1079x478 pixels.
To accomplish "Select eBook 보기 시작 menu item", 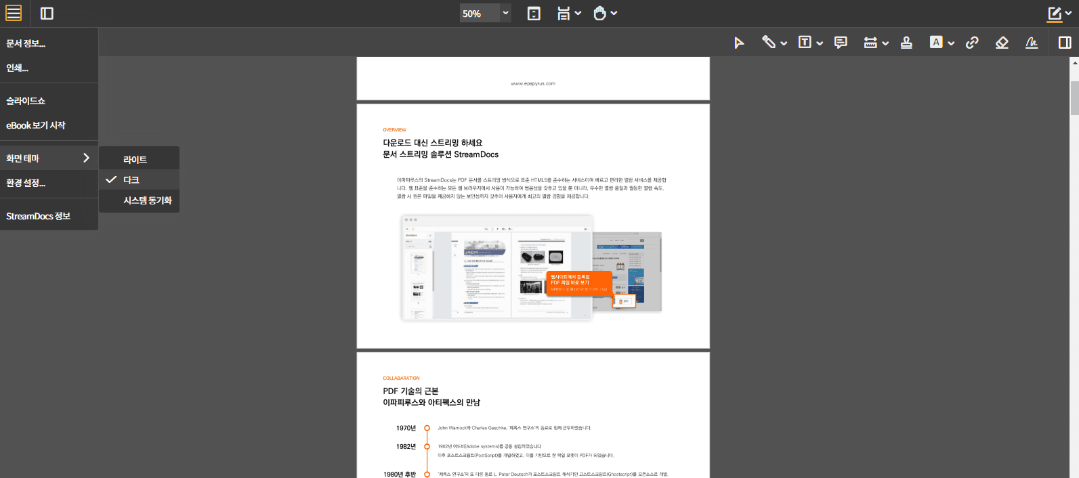I will pyautogui.click(x=49, y=125).
